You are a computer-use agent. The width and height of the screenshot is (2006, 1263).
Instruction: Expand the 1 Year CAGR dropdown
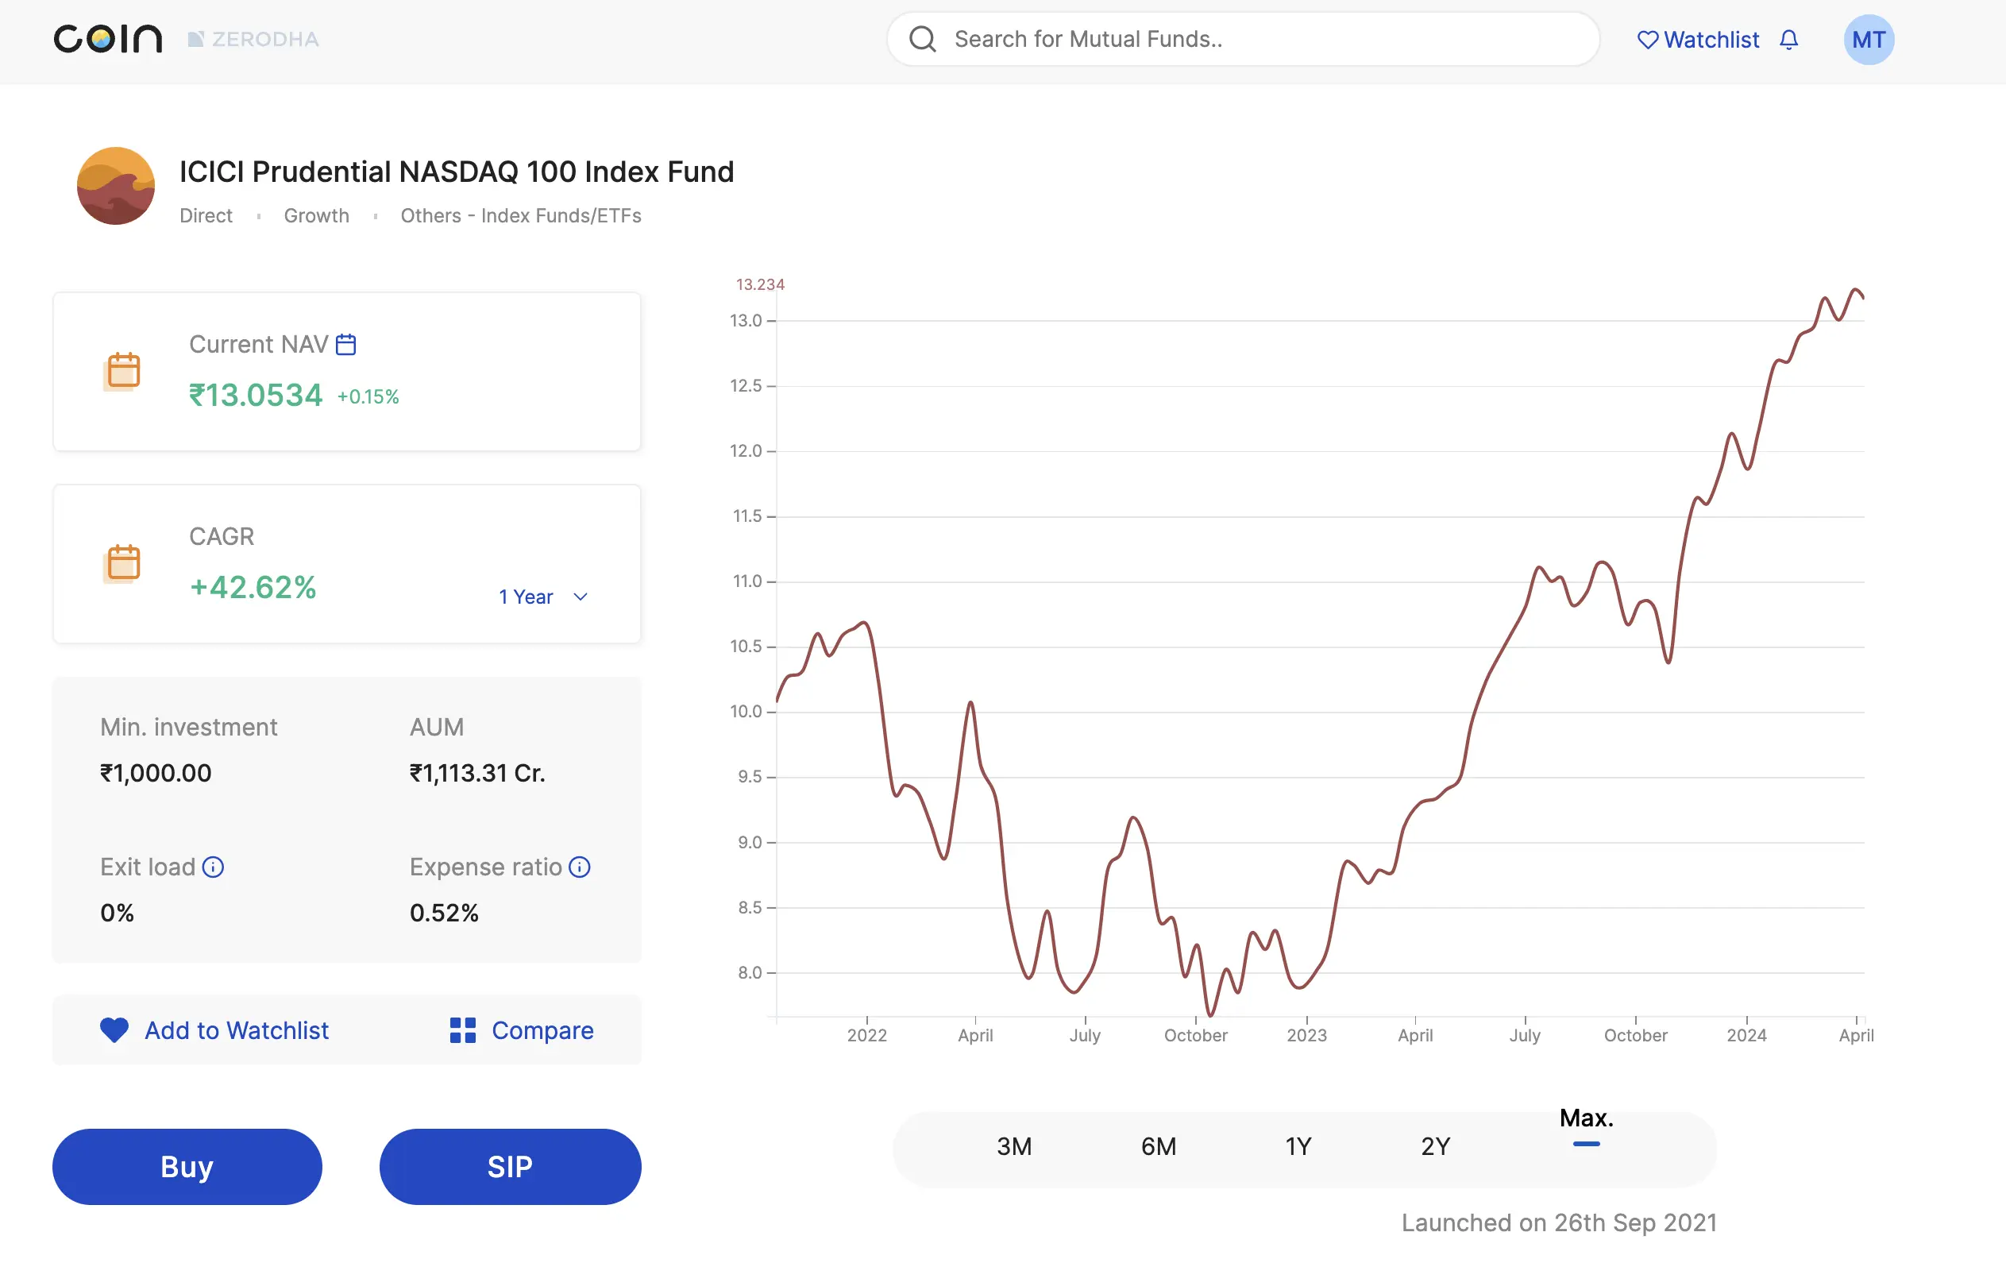[544, 597]
